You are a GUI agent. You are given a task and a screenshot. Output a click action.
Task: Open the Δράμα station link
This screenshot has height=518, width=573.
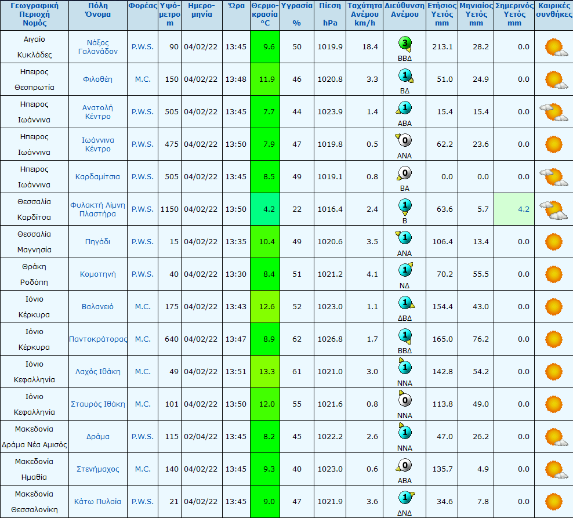click(x=97, y=436)
